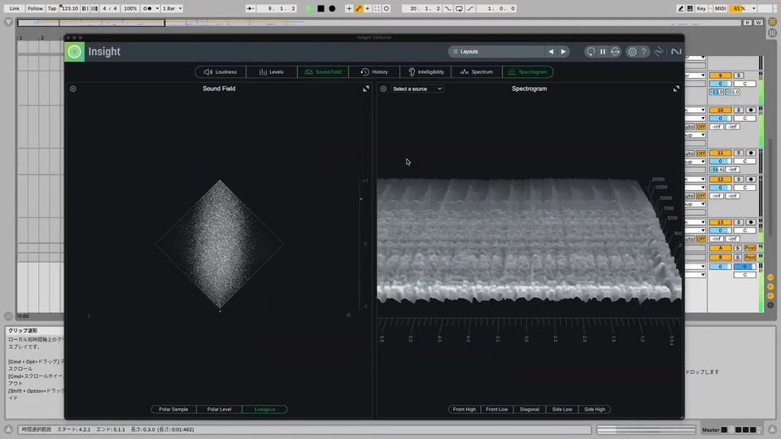Toggle computer MIDI keyboard icon
Image resolution: width=781 pixels, height=439 pixels.
pos(690,8)
